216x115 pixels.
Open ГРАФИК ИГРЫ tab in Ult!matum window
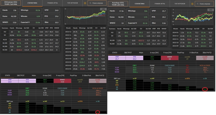[x=52, y=3]
